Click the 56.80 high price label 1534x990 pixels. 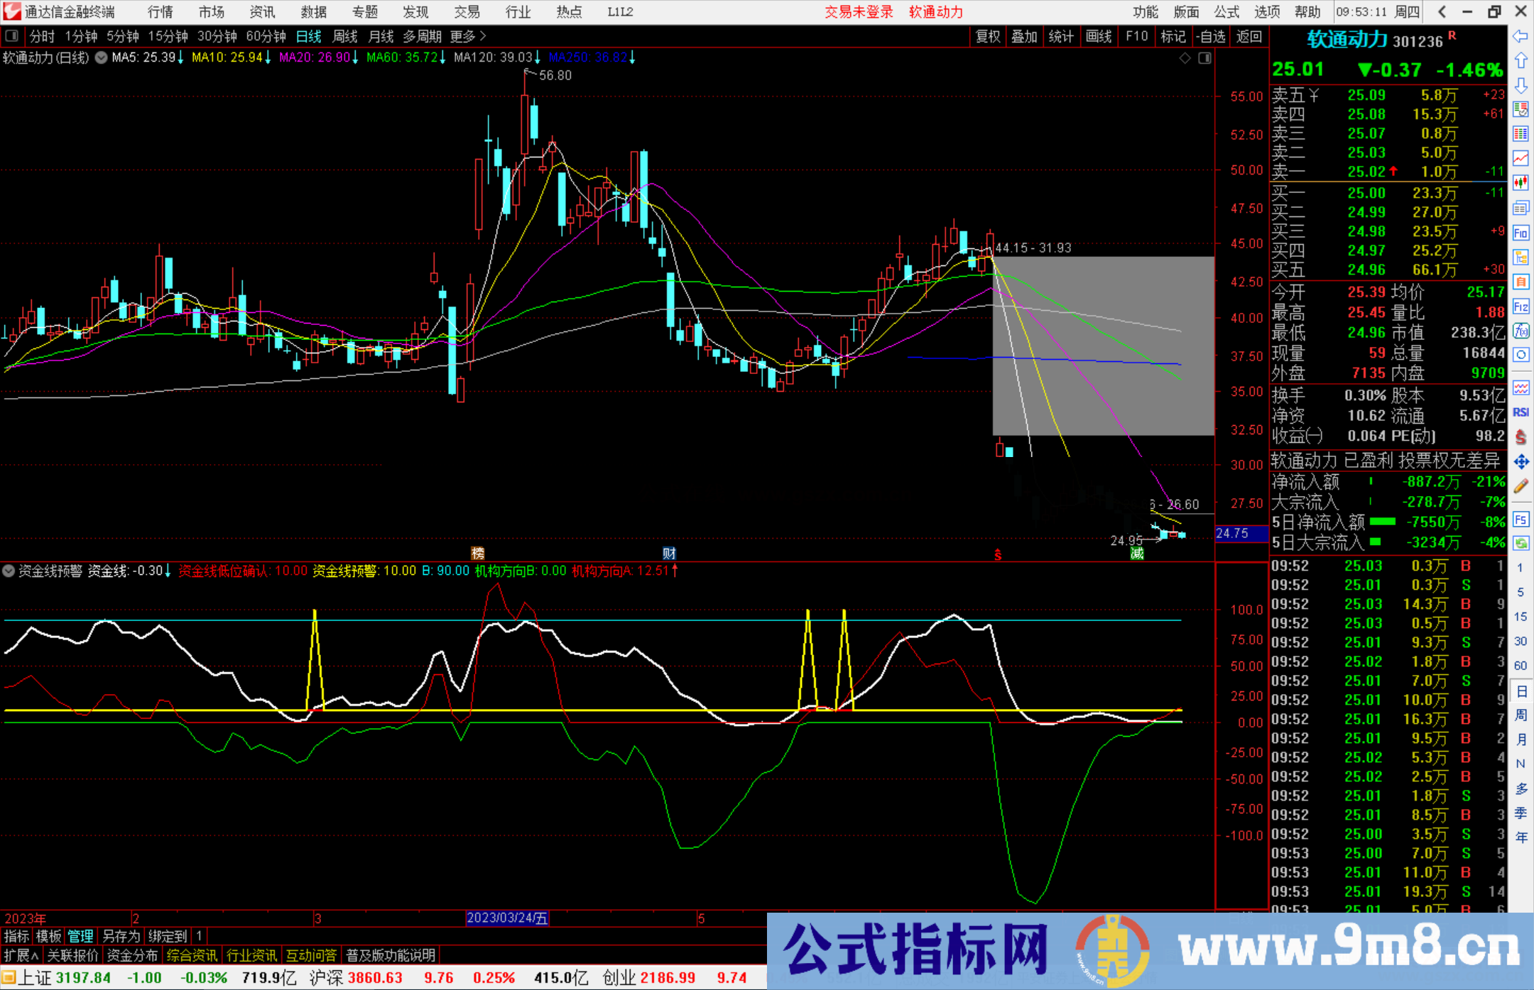(x=555, y=75)
